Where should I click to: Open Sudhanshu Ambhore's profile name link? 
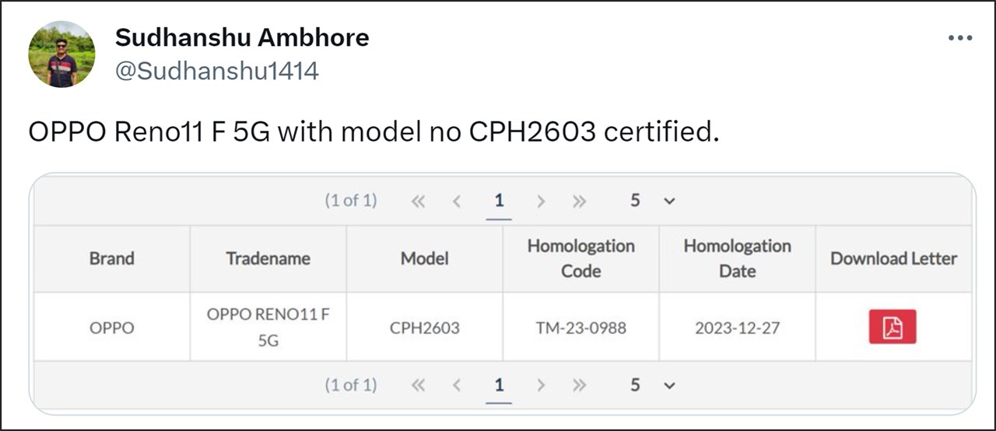coord(242,37)
